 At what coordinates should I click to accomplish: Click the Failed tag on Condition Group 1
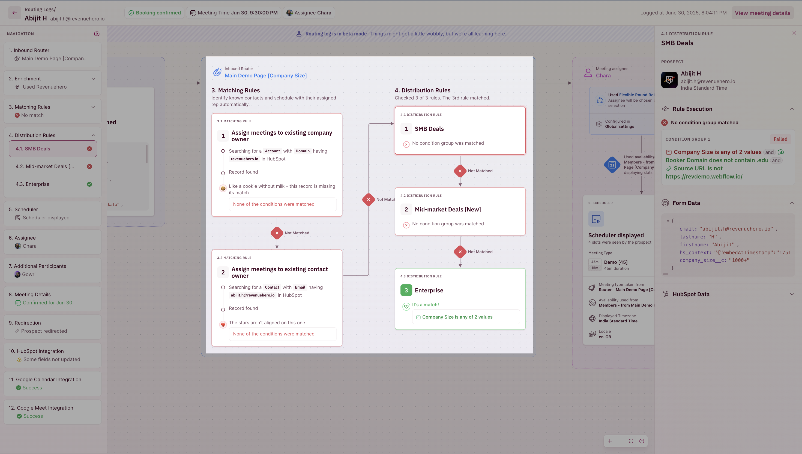[x=780, y=139]
